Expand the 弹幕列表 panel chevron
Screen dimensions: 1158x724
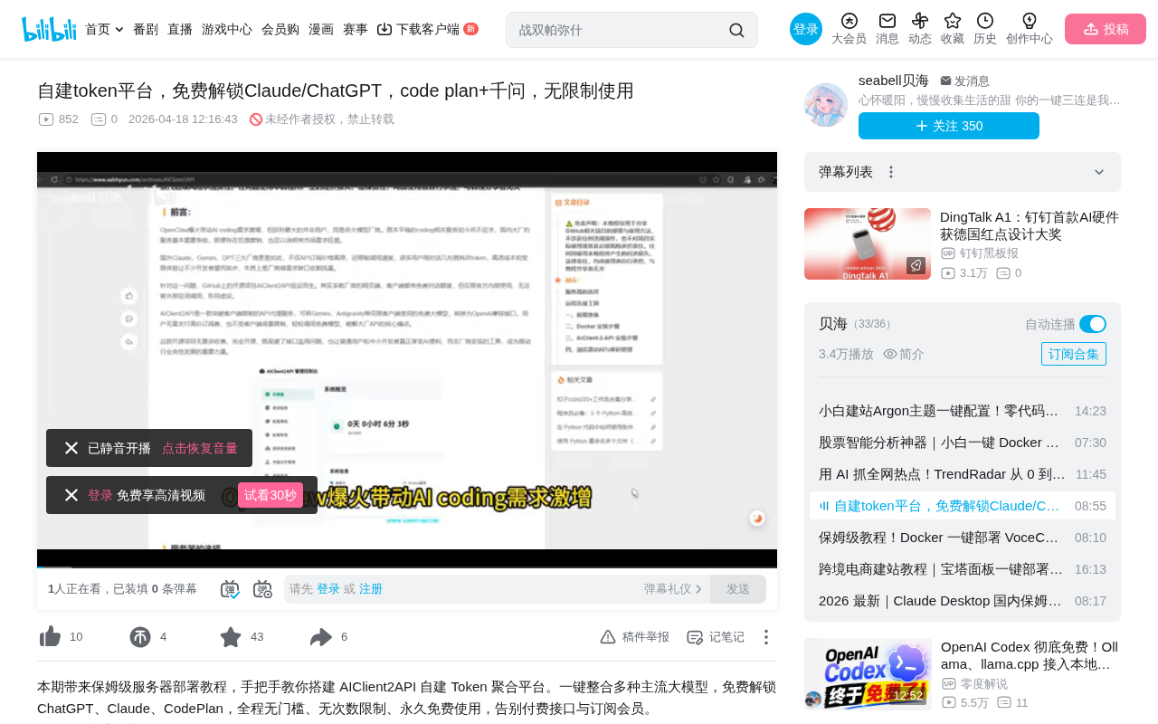coord(1099,172)
